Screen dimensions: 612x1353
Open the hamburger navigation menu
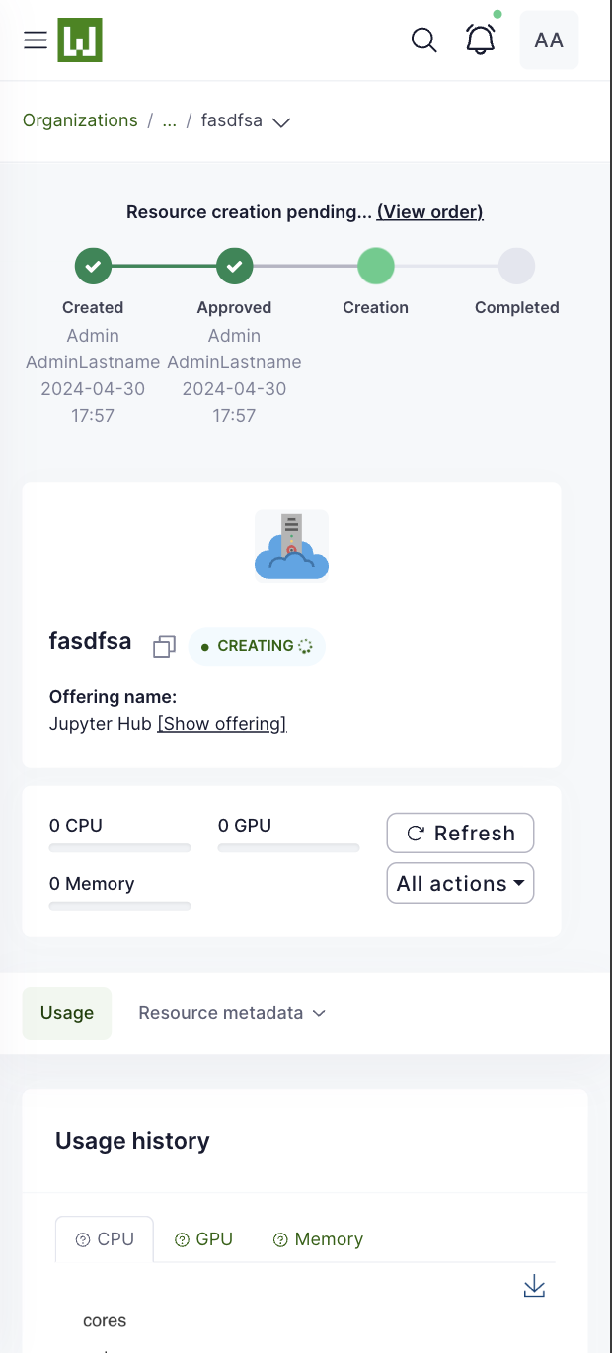[36, 40]
